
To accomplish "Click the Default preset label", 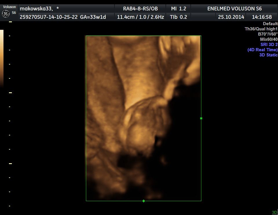I will pos(270,24).
